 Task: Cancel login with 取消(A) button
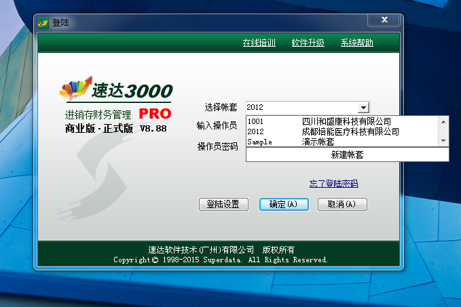(342, 204)
